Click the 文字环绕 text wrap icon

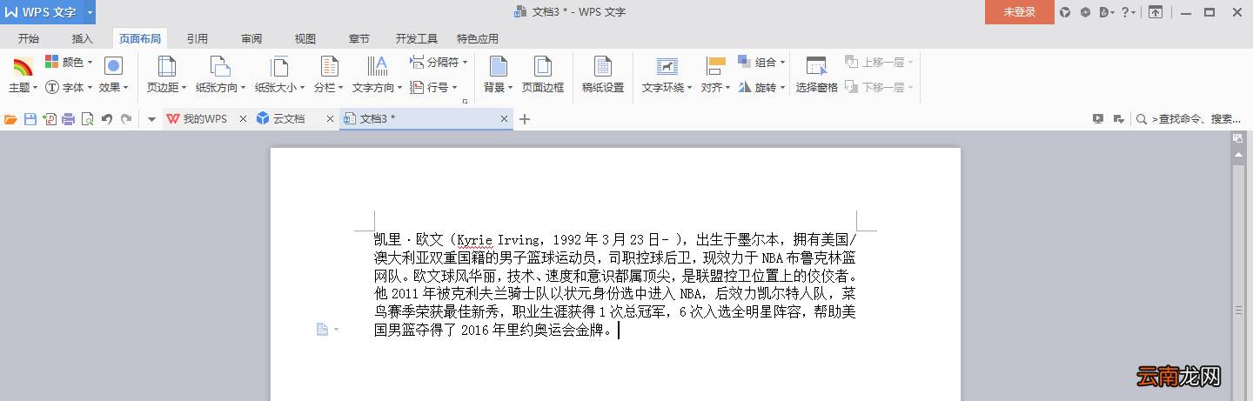point(667,66)
